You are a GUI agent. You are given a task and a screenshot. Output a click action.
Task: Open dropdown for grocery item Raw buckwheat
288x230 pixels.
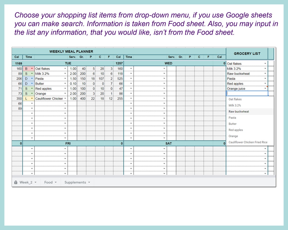pos(265,73)
